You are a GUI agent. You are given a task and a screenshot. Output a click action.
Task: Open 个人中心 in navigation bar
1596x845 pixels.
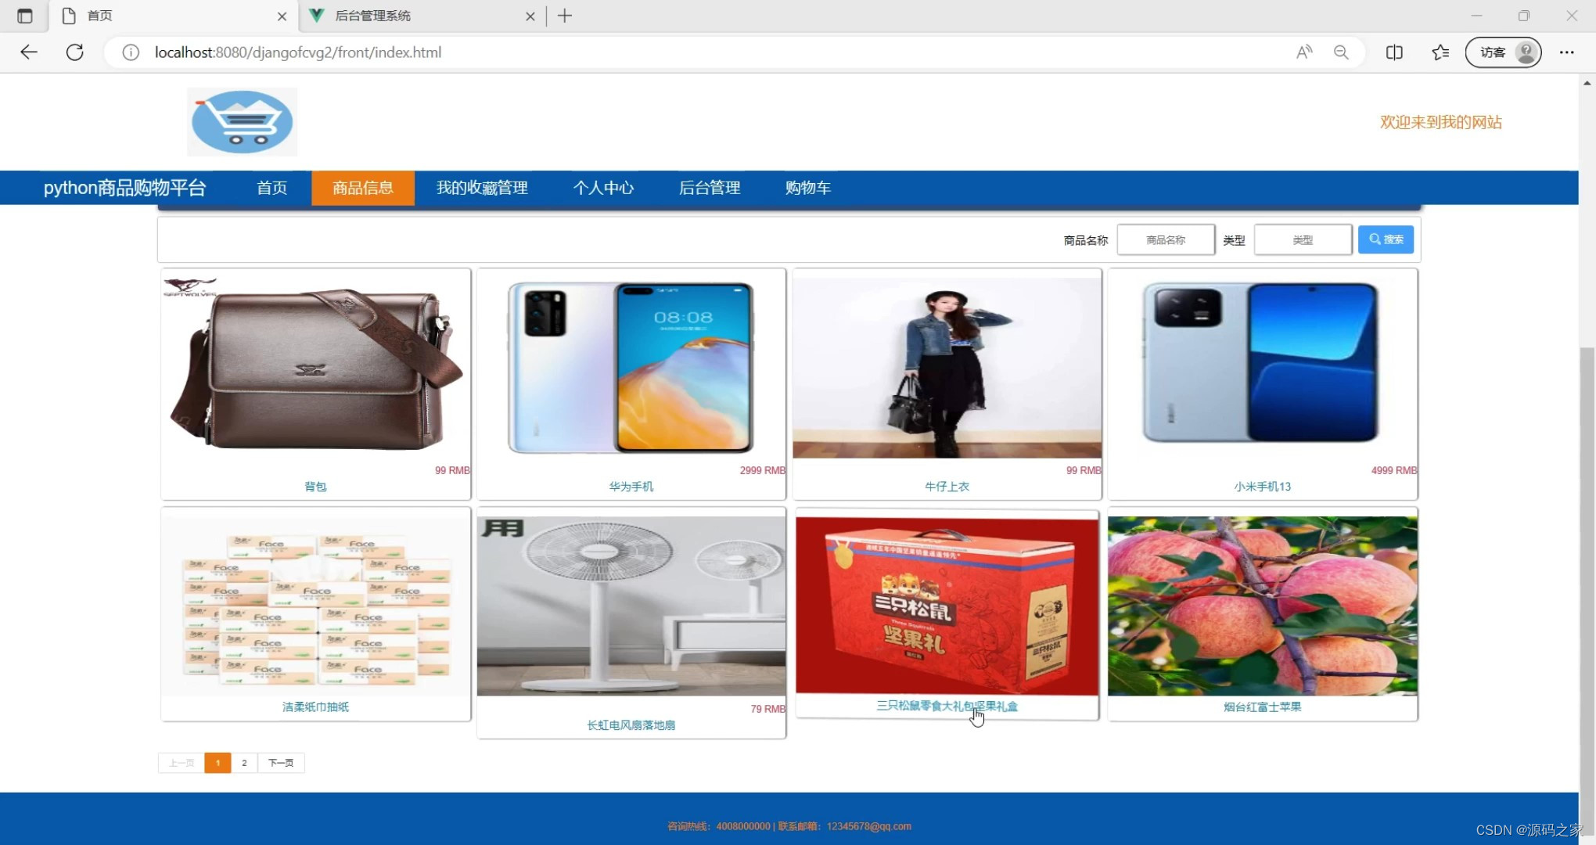click(603, 188)
